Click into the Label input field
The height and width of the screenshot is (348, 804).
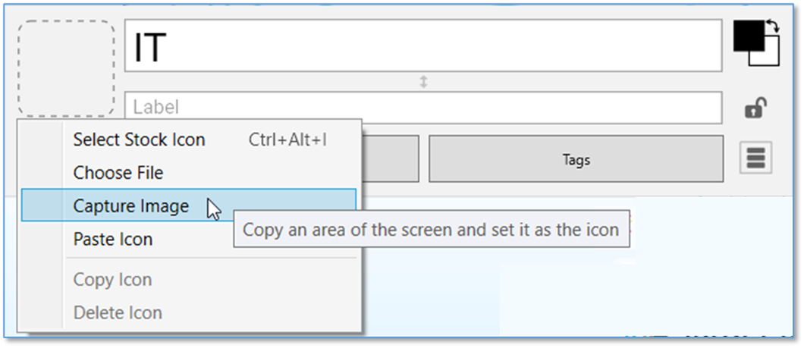click(x=422, y=107)
